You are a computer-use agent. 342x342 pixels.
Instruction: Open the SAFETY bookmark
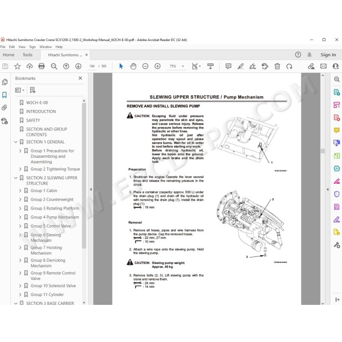click(33, 120)
